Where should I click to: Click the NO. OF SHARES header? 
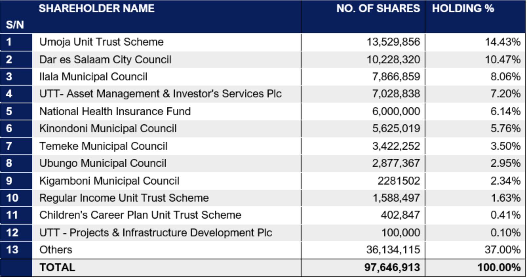pos(378,9)
